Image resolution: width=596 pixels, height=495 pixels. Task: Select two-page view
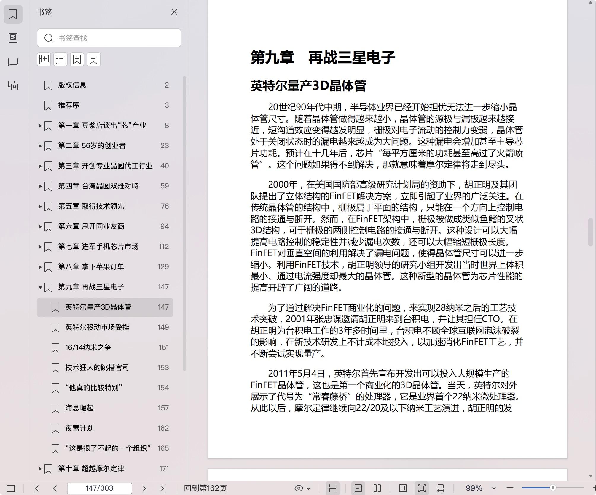pos(377,488)
